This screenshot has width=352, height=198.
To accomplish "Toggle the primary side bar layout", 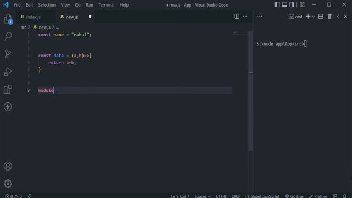I will tap(277, 5).
